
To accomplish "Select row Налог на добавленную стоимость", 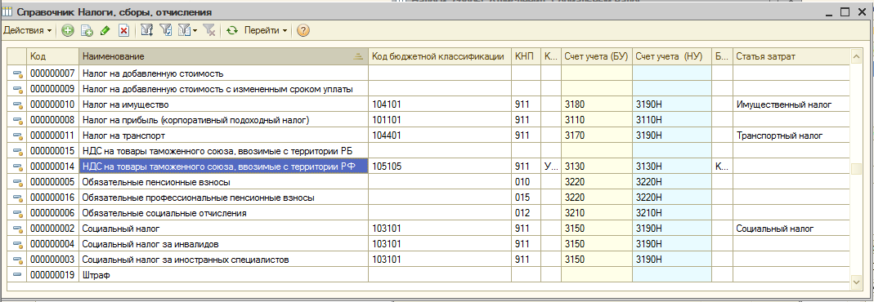I will [x=223, y=73].
